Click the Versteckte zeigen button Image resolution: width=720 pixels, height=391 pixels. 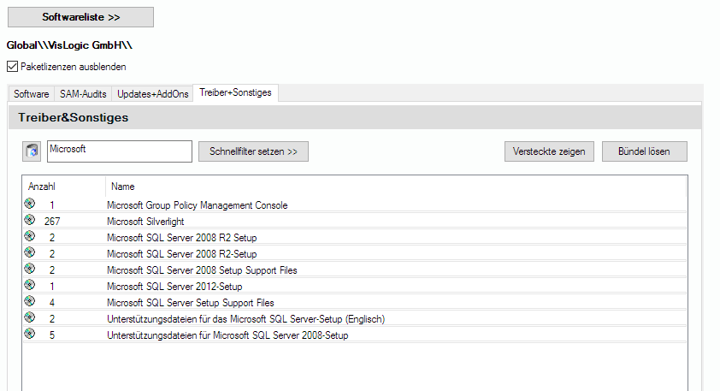coord(549,151)
